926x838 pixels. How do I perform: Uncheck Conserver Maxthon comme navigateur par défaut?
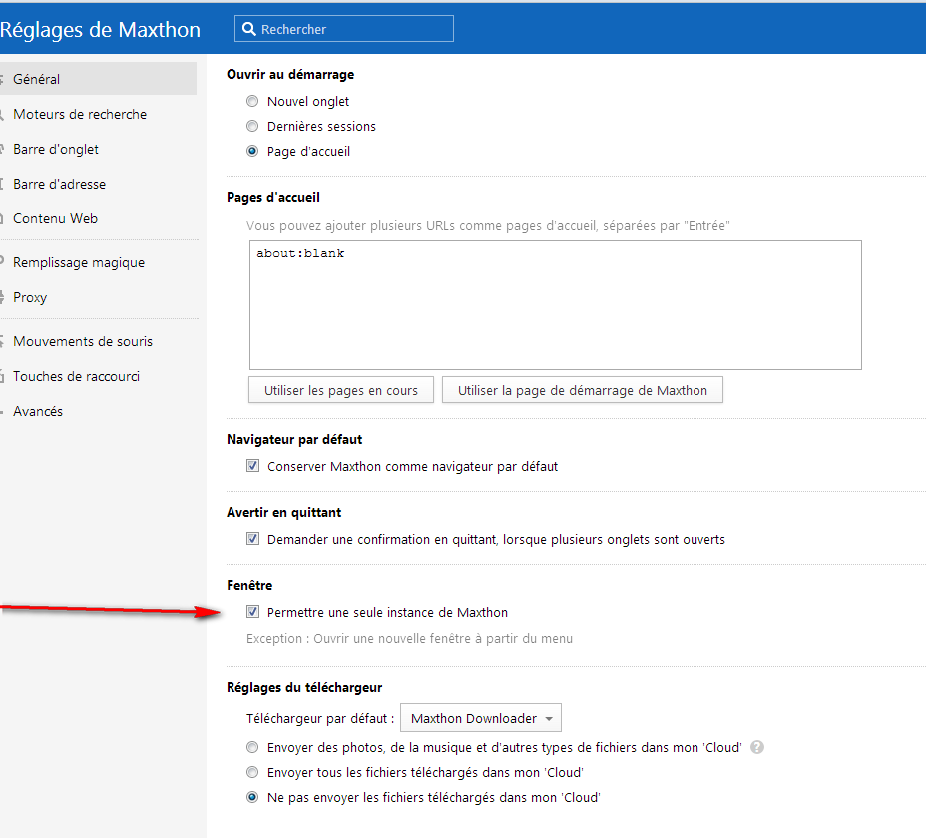pyautogui.click(x=252, y=466)
